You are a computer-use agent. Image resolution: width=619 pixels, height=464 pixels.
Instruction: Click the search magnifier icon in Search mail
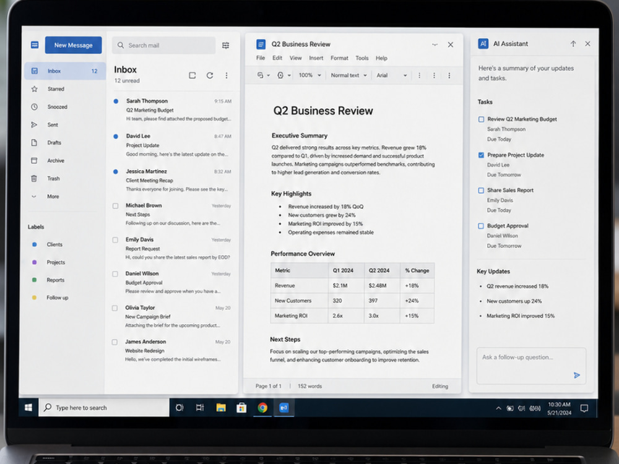point(121,45)
